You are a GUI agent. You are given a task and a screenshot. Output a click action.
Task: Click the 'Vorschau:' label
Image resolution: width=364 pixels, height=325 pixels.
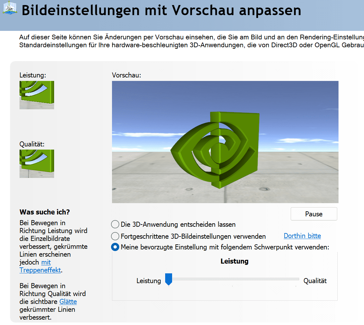pos(126,75)
